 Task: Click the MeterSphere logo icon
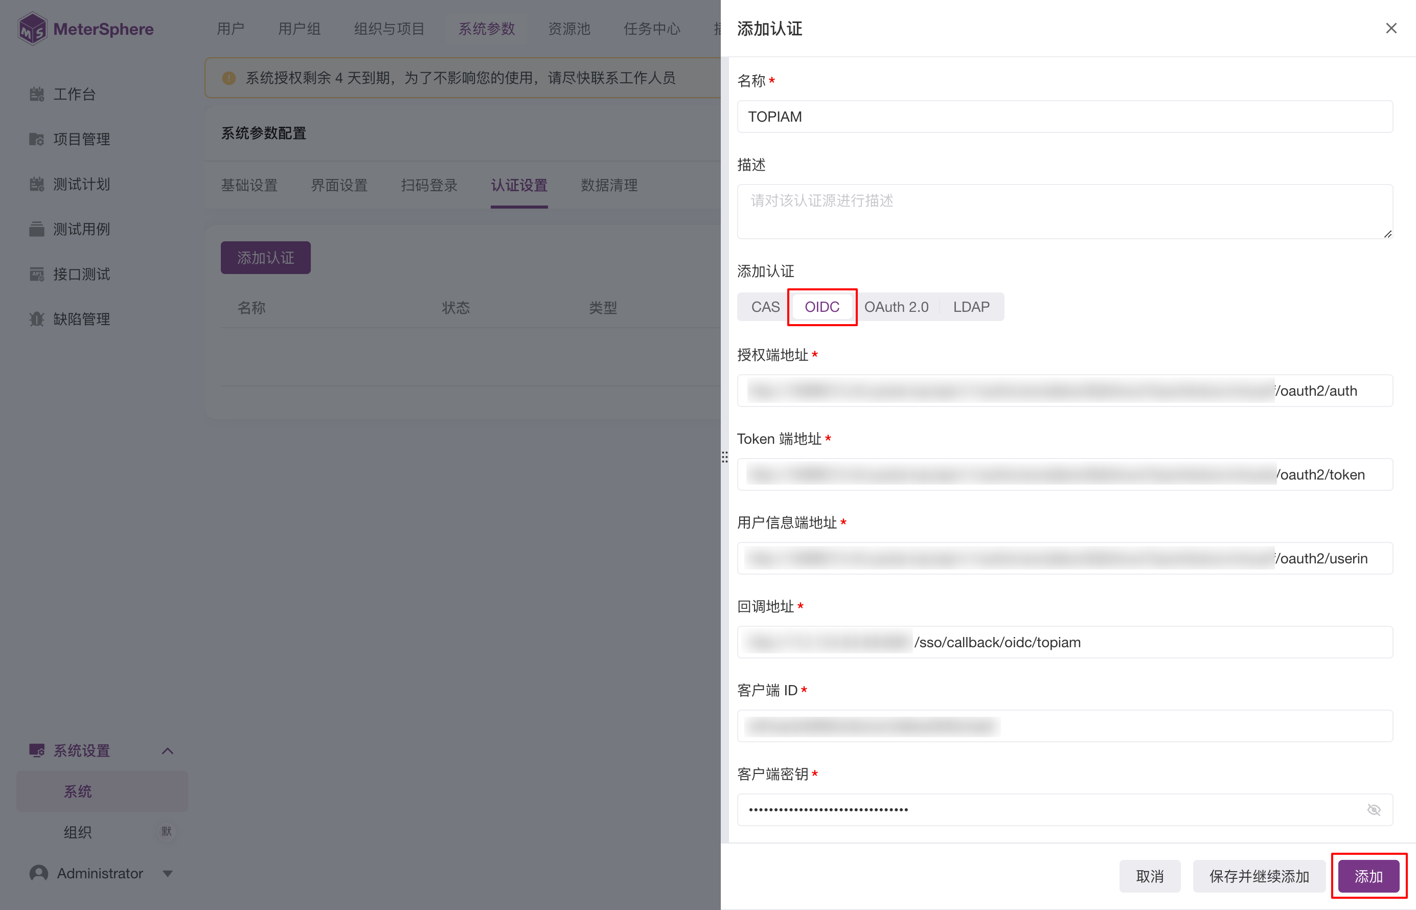coord(33,28)
